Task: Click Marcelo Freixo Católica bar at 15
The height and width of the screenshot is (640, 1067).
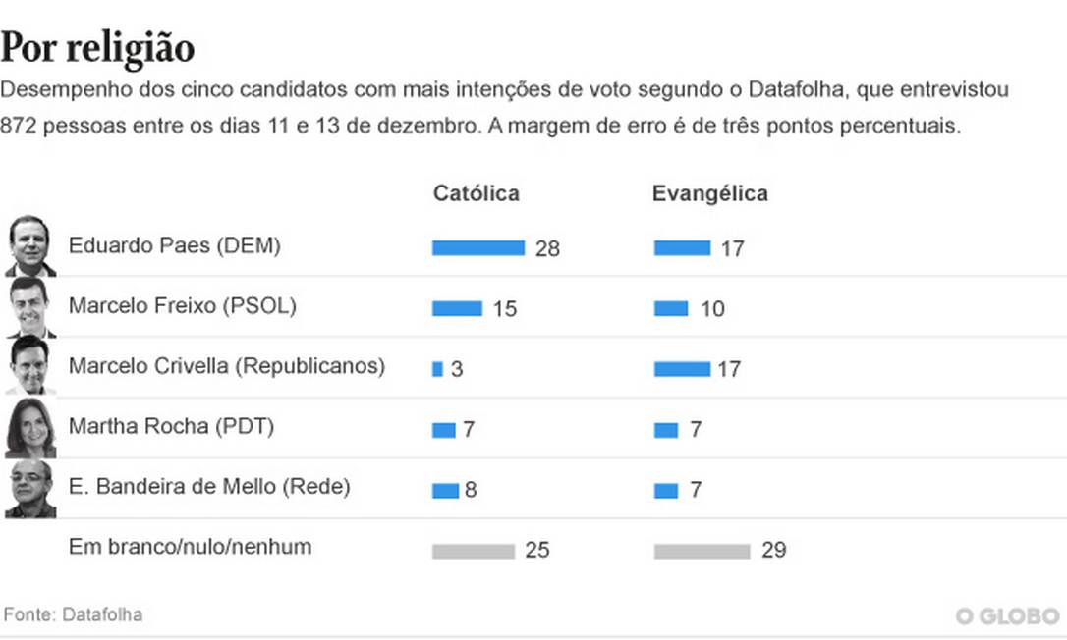Action: coord(457,309)
